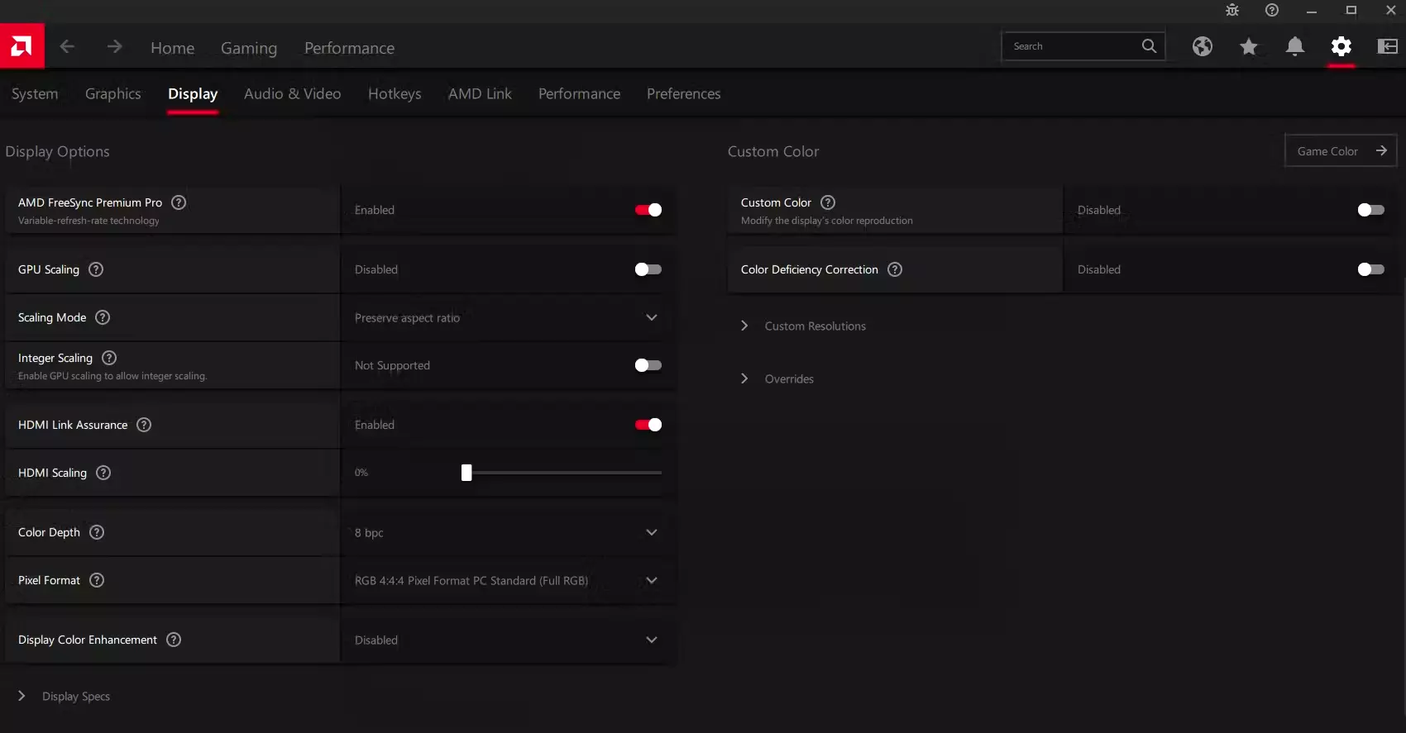1406x733 pixels.
Task: Open Display Color Enhancement dropdown
Action: 508,640
